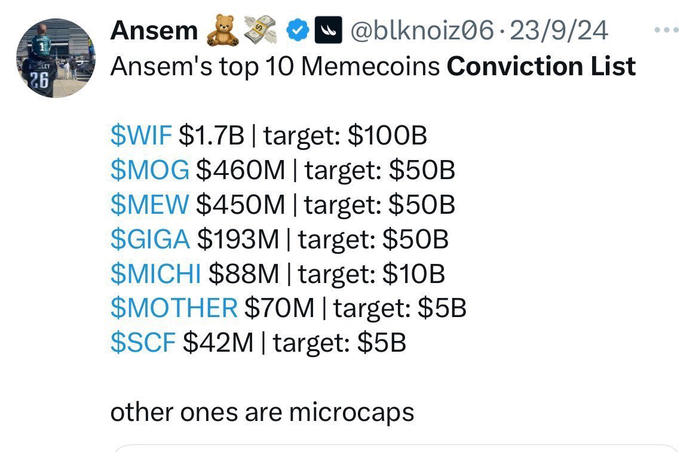Open the $WIF cashtag
699x452 pixels.
141,137
